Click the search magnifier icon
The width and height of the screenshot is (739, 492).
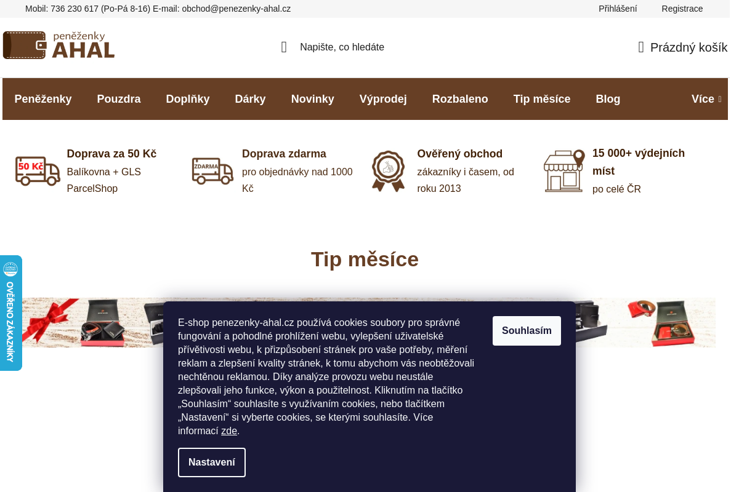pyautogui.click(x=284, y=47)
